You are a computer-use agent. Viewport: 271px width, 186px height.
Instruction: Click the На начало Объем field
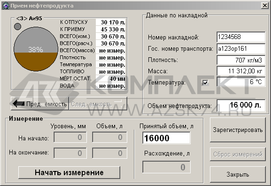click(109, 137)
